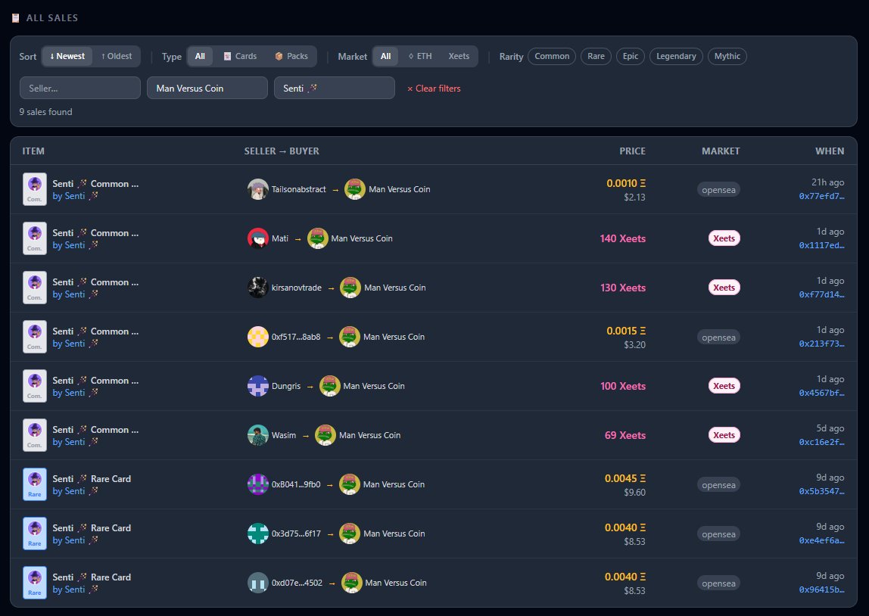Screen dimensions: 869x616
Task: Clear all filters
Action: 434,89
